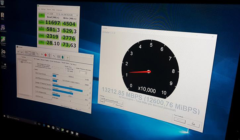This screenshot has width=240, height=140.
Task: Expand the All Managers tree node
Action: coord(19,60)
